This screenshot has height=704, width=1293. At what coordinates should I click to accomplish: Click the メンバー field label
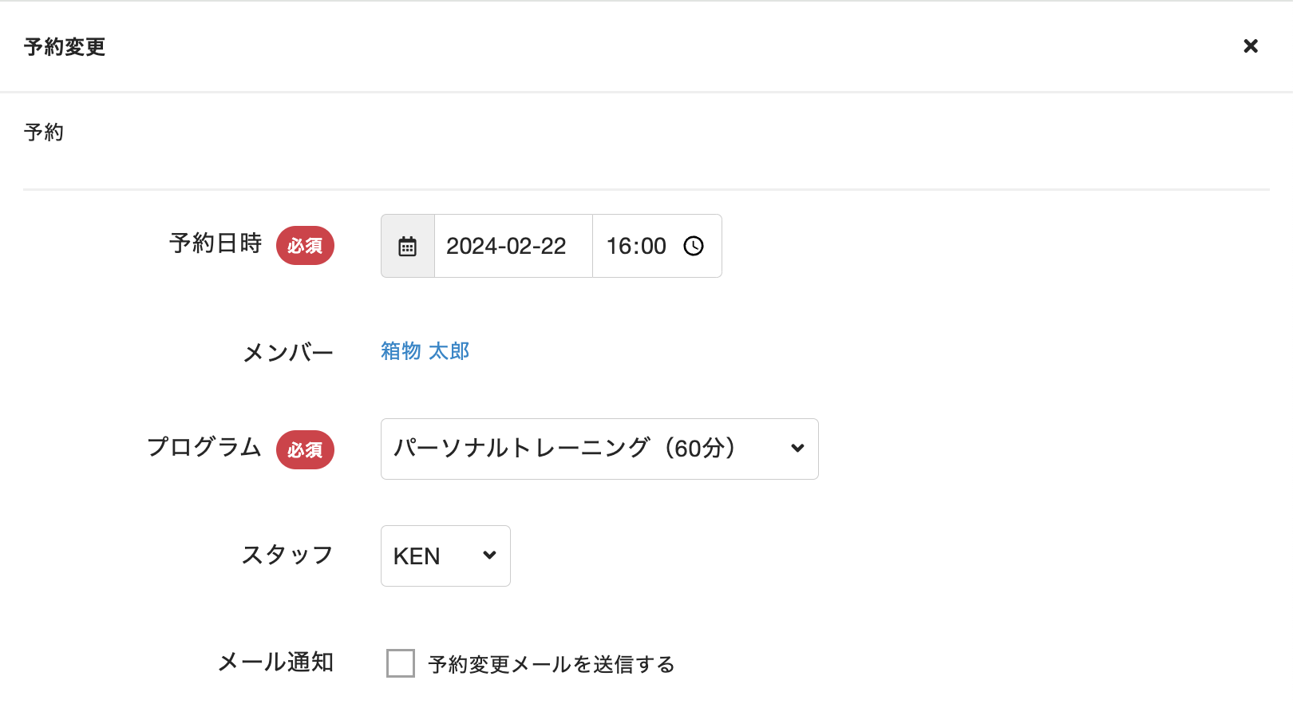click(x=288, y=352)
